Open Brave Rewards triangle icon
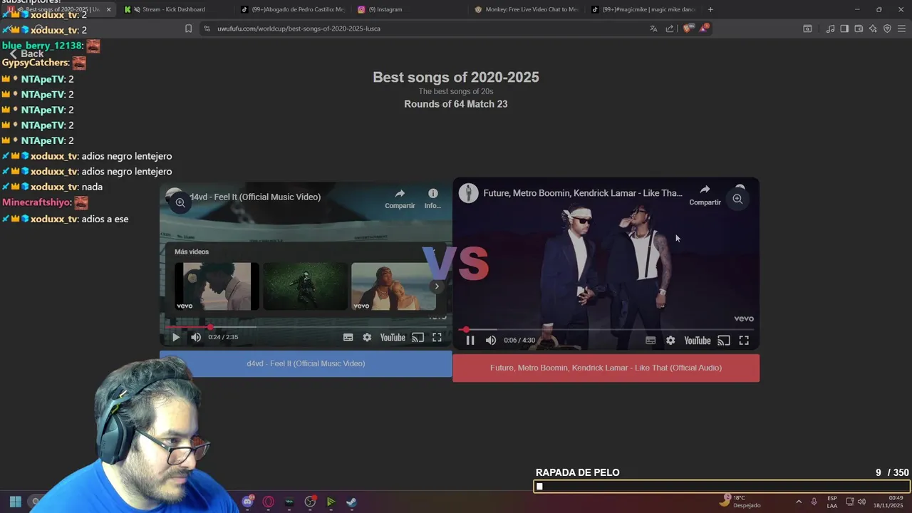This screenshot has height=513, width=912. [703, 28]
